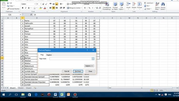The height and width of the screenshot is (101, 179).
Task: Click the Options >> button
Action: tap(89, 66)
